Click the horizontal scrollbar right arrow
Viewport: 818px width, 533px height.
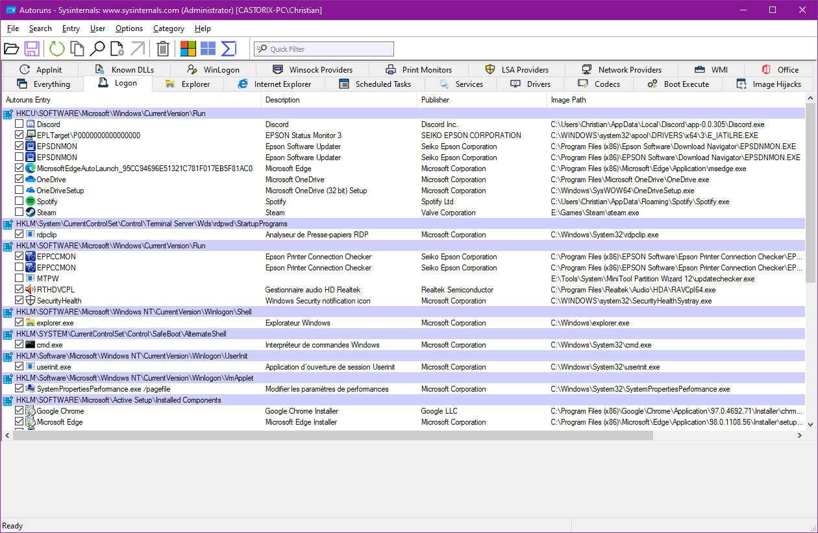coord(799,436)
